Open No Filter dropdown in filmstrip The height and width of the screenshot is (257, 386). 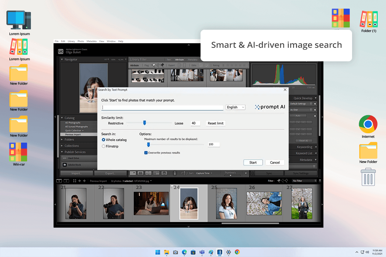[x=304, y=181]
